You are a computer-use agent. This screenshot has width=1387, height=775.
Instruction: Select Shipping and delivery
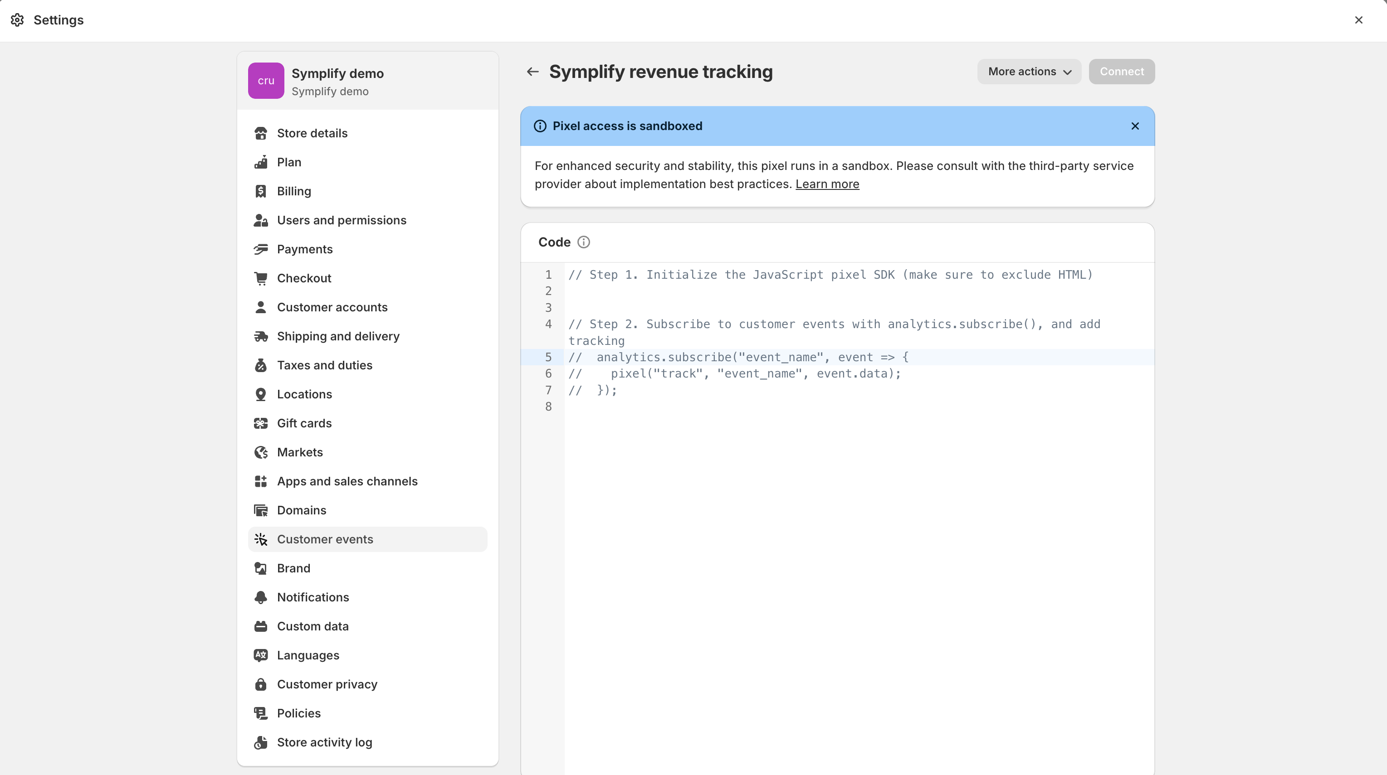(x=368, y=336)
